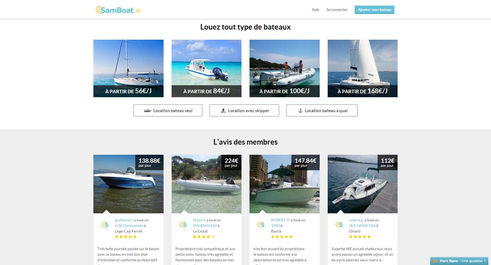
Task: Click the boat icon in Location bateau seul
Action: 147,111
